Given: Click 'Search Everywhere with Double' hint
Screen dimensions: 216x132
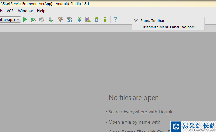Looking at the screenshot, I should [x=141, y=112].
